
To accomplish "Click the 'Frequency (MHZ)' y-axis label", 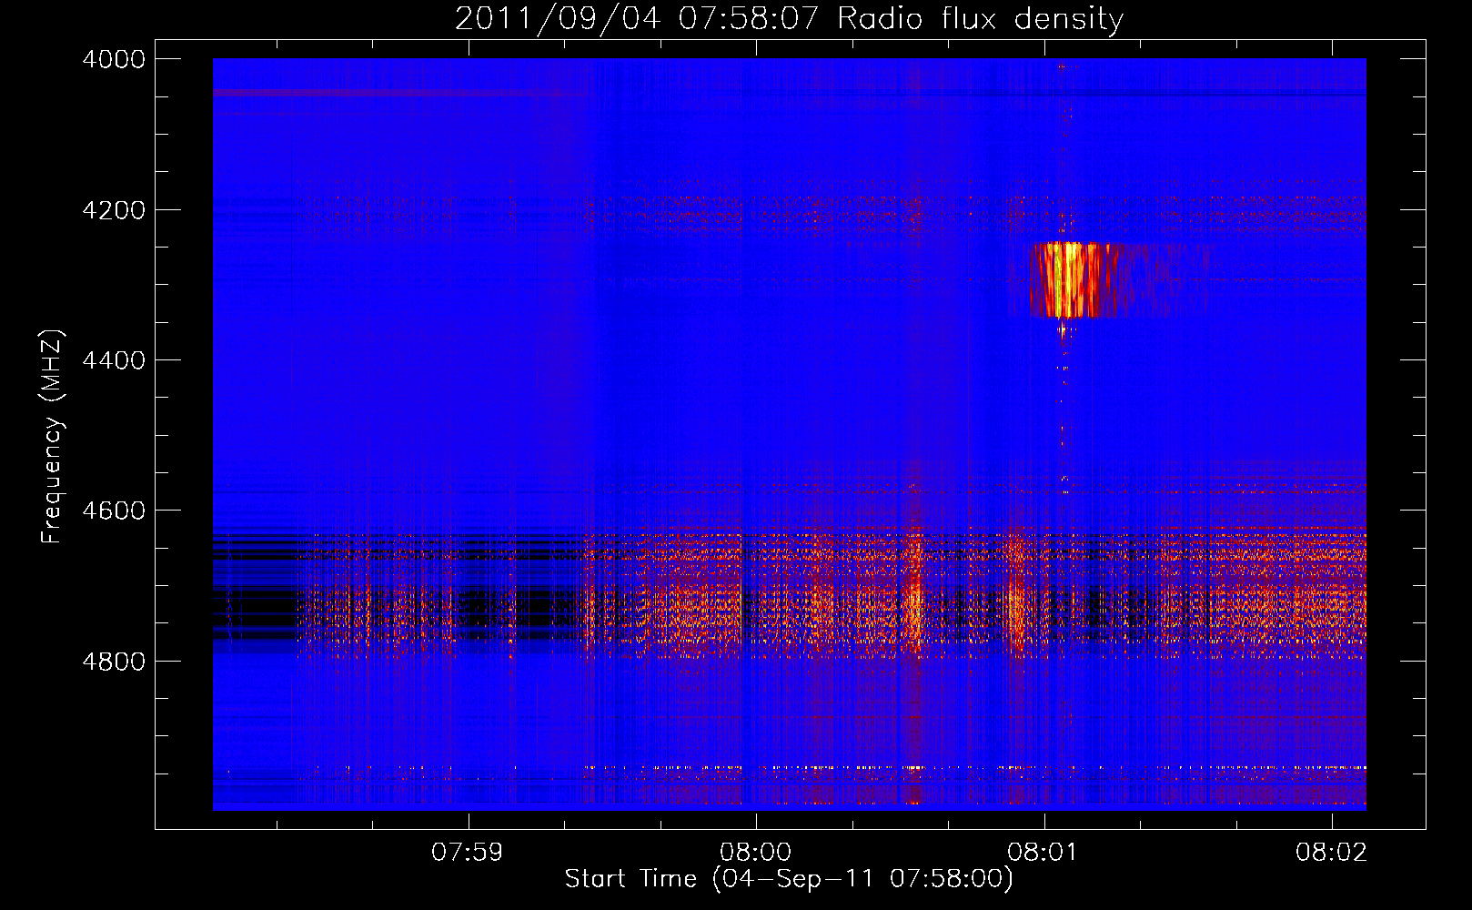I will pyautogui.click(x=52, y=437).
